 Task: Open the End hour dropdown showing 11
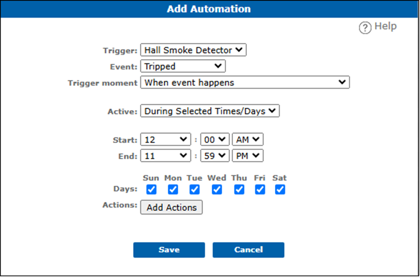[x=165, y=156]
